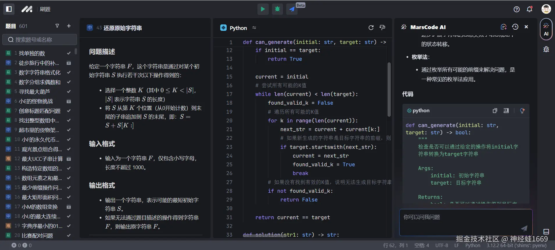Open problem 20 比赛配对问题
Image resolution: width=555 pixels, height=250 pixels.
(38, 235)
